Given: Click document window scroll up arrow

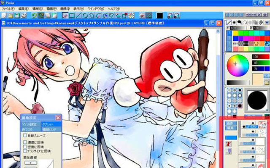Looking at the screenshot, I should tap(218, 31).
